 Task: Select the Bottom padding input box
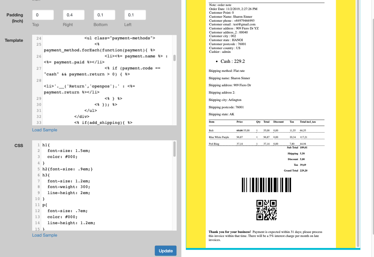[x=104, y=15]
